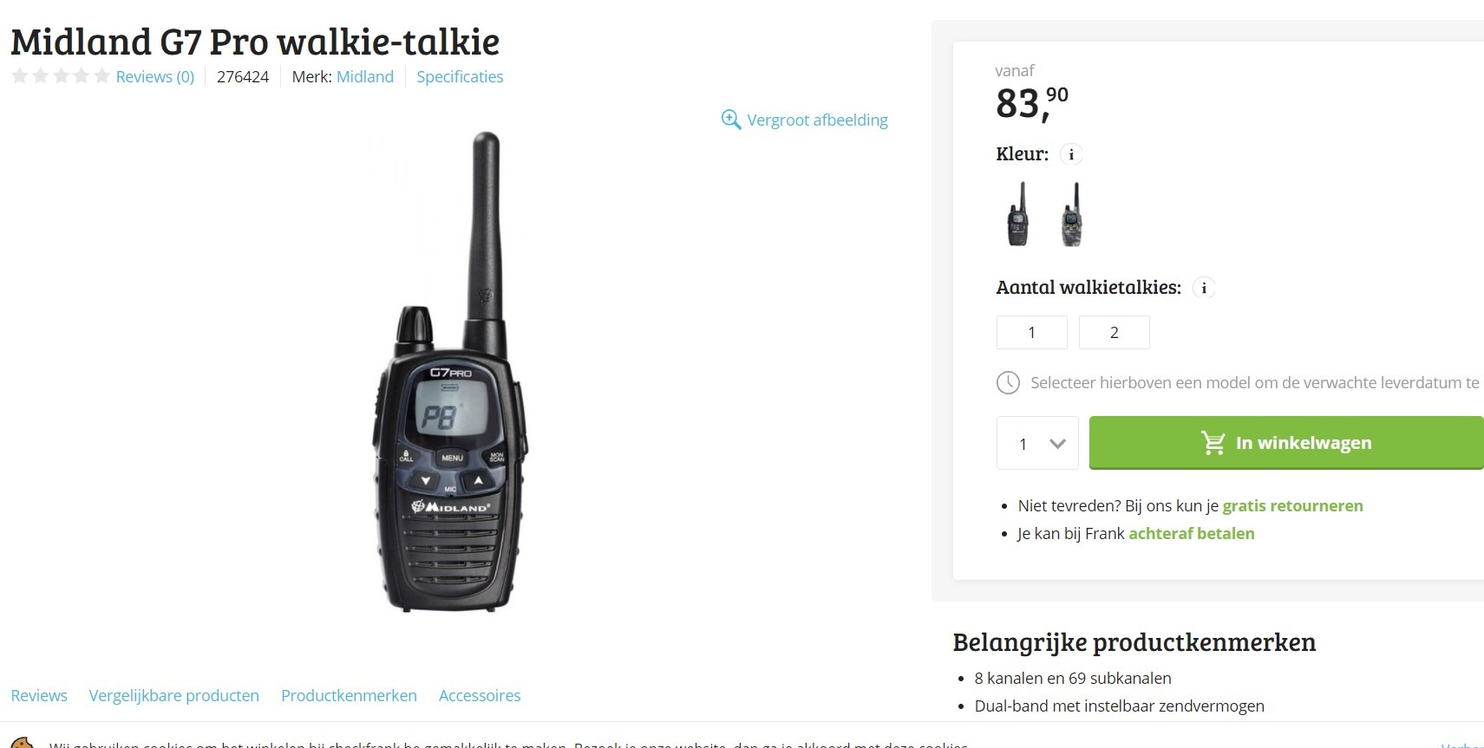Follow the gratis retourneren link
The height and width of the screenshot is (748, 1484).
tap(1292, 505)
